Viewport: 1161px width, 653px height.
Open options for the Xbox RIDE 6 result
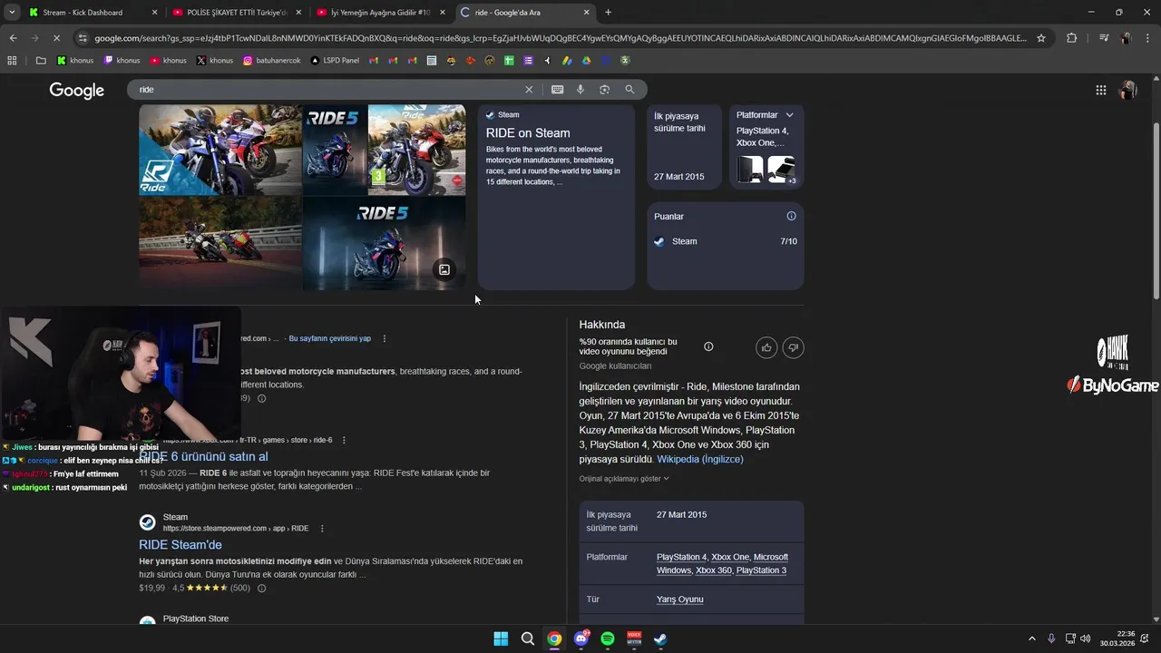pos(344,440)
